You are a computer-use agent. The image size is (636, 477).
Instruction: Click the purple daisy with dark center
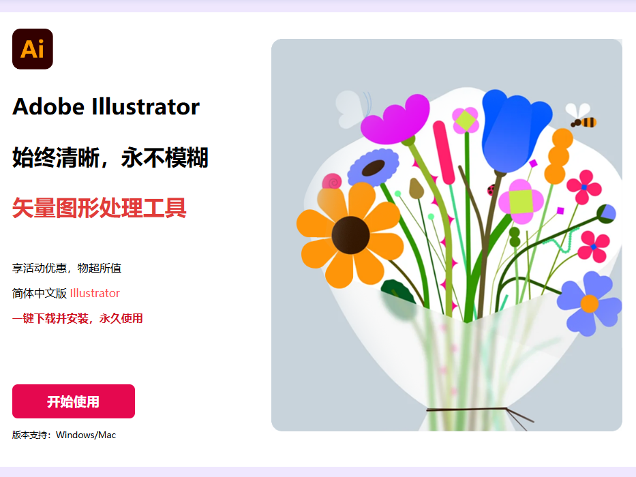pyautogui.click(x=373, y=168)
